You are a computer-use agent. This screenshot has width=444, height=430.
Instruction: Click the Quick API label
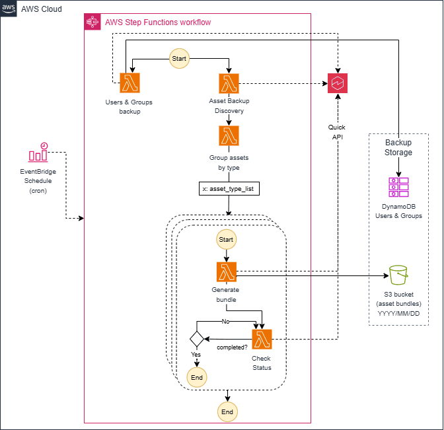[337, 132]
